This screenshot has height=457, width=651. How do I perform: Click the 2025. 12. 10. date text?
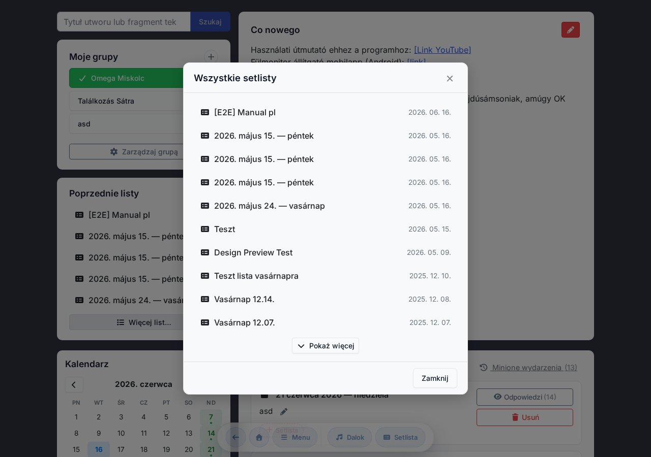coord(430,276)
